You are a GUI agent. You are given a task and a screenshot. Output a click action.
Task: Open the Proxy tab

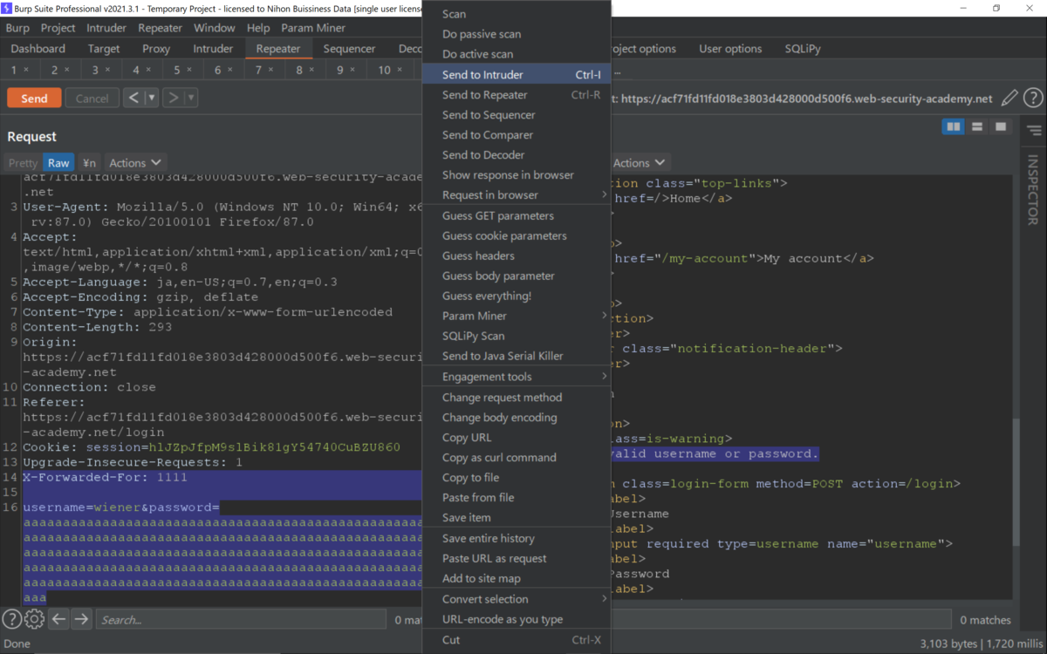[156, 49]
